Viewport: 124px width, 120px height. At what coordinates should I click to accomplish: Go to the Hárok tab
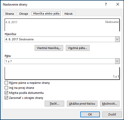(68, 14)
